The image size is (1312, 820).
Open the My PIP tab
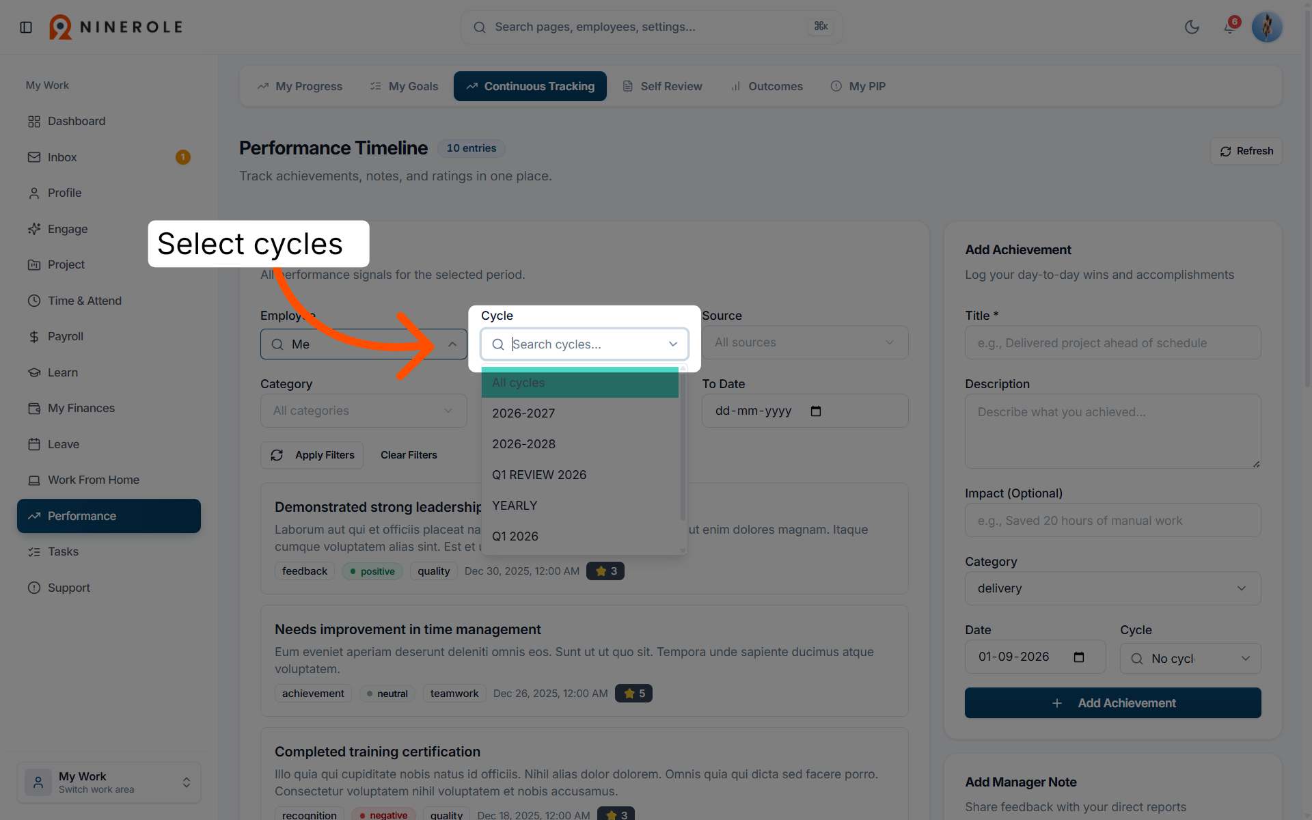(x=858, y=86)
